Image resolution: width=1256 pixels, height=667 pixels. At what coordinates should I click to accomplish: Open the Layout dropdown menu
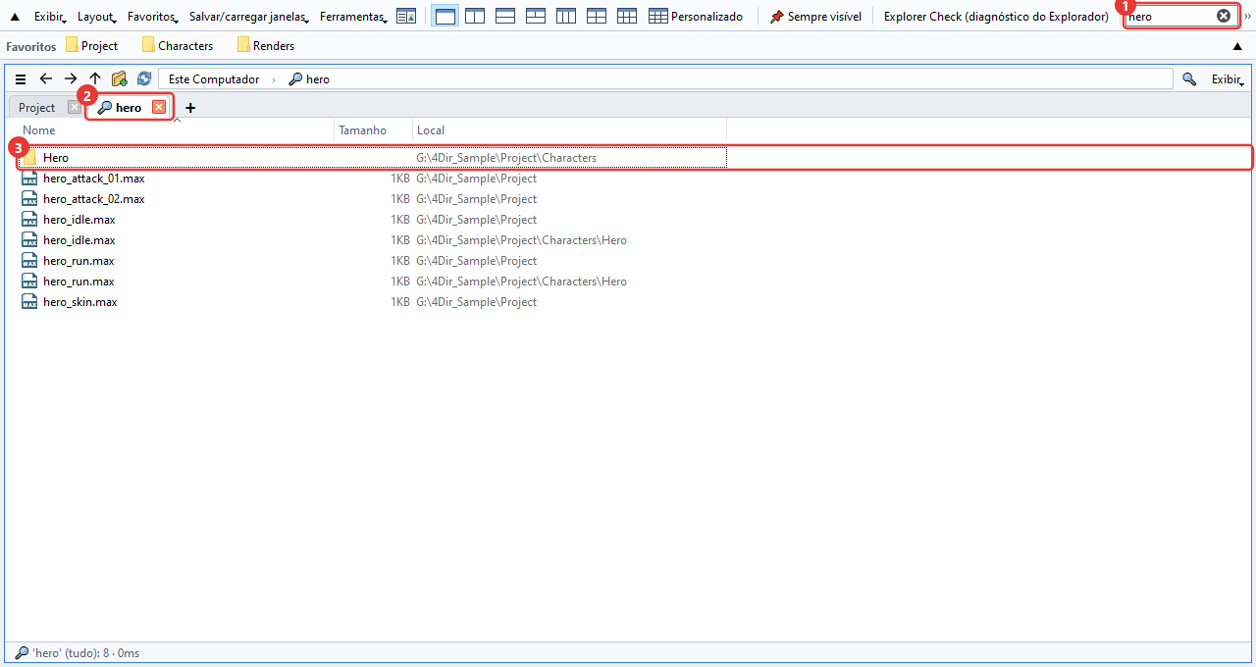coord(97,17)
